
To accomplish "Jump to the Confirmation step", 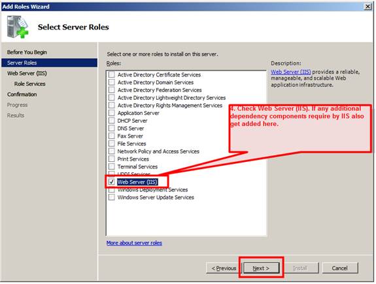I will pyautogui.click(x=22, y=95).
